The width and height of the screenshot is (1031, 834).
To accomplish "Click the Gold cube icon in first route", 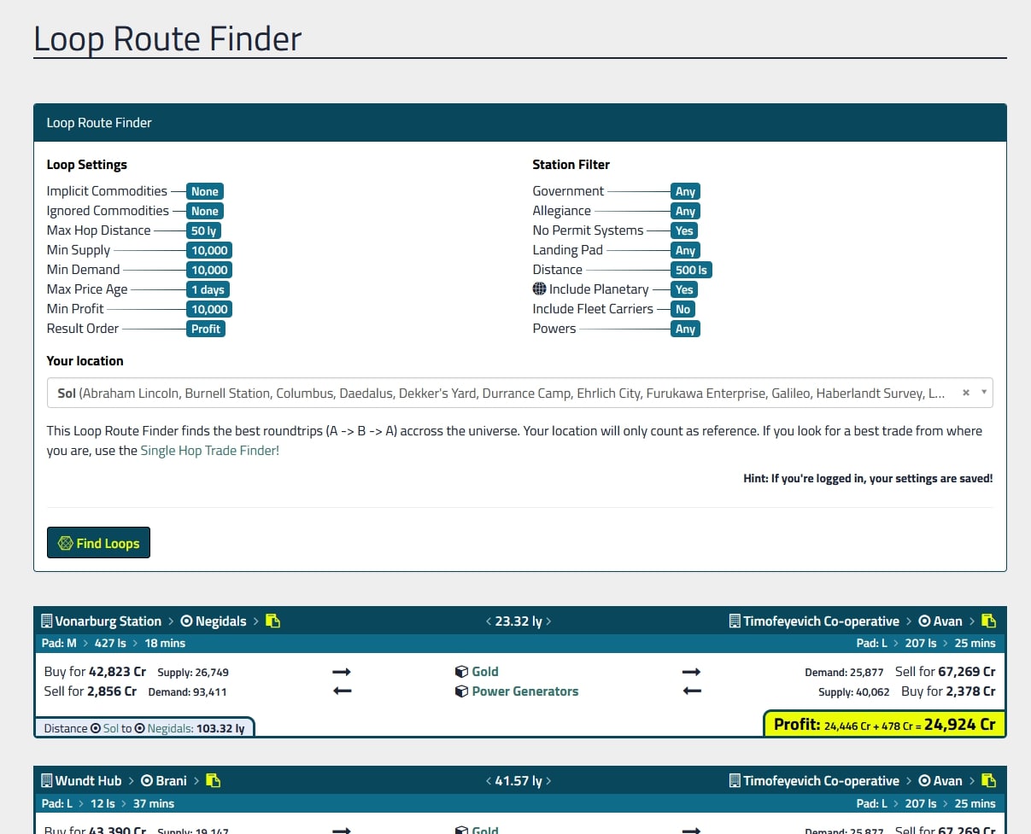I will [462, 672].
